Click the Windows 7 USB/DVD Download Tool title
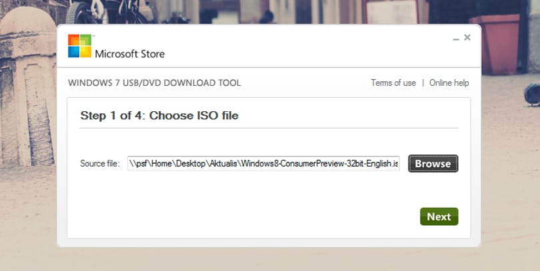This screenshot has height=271, width=540. [x=154, y=83]
